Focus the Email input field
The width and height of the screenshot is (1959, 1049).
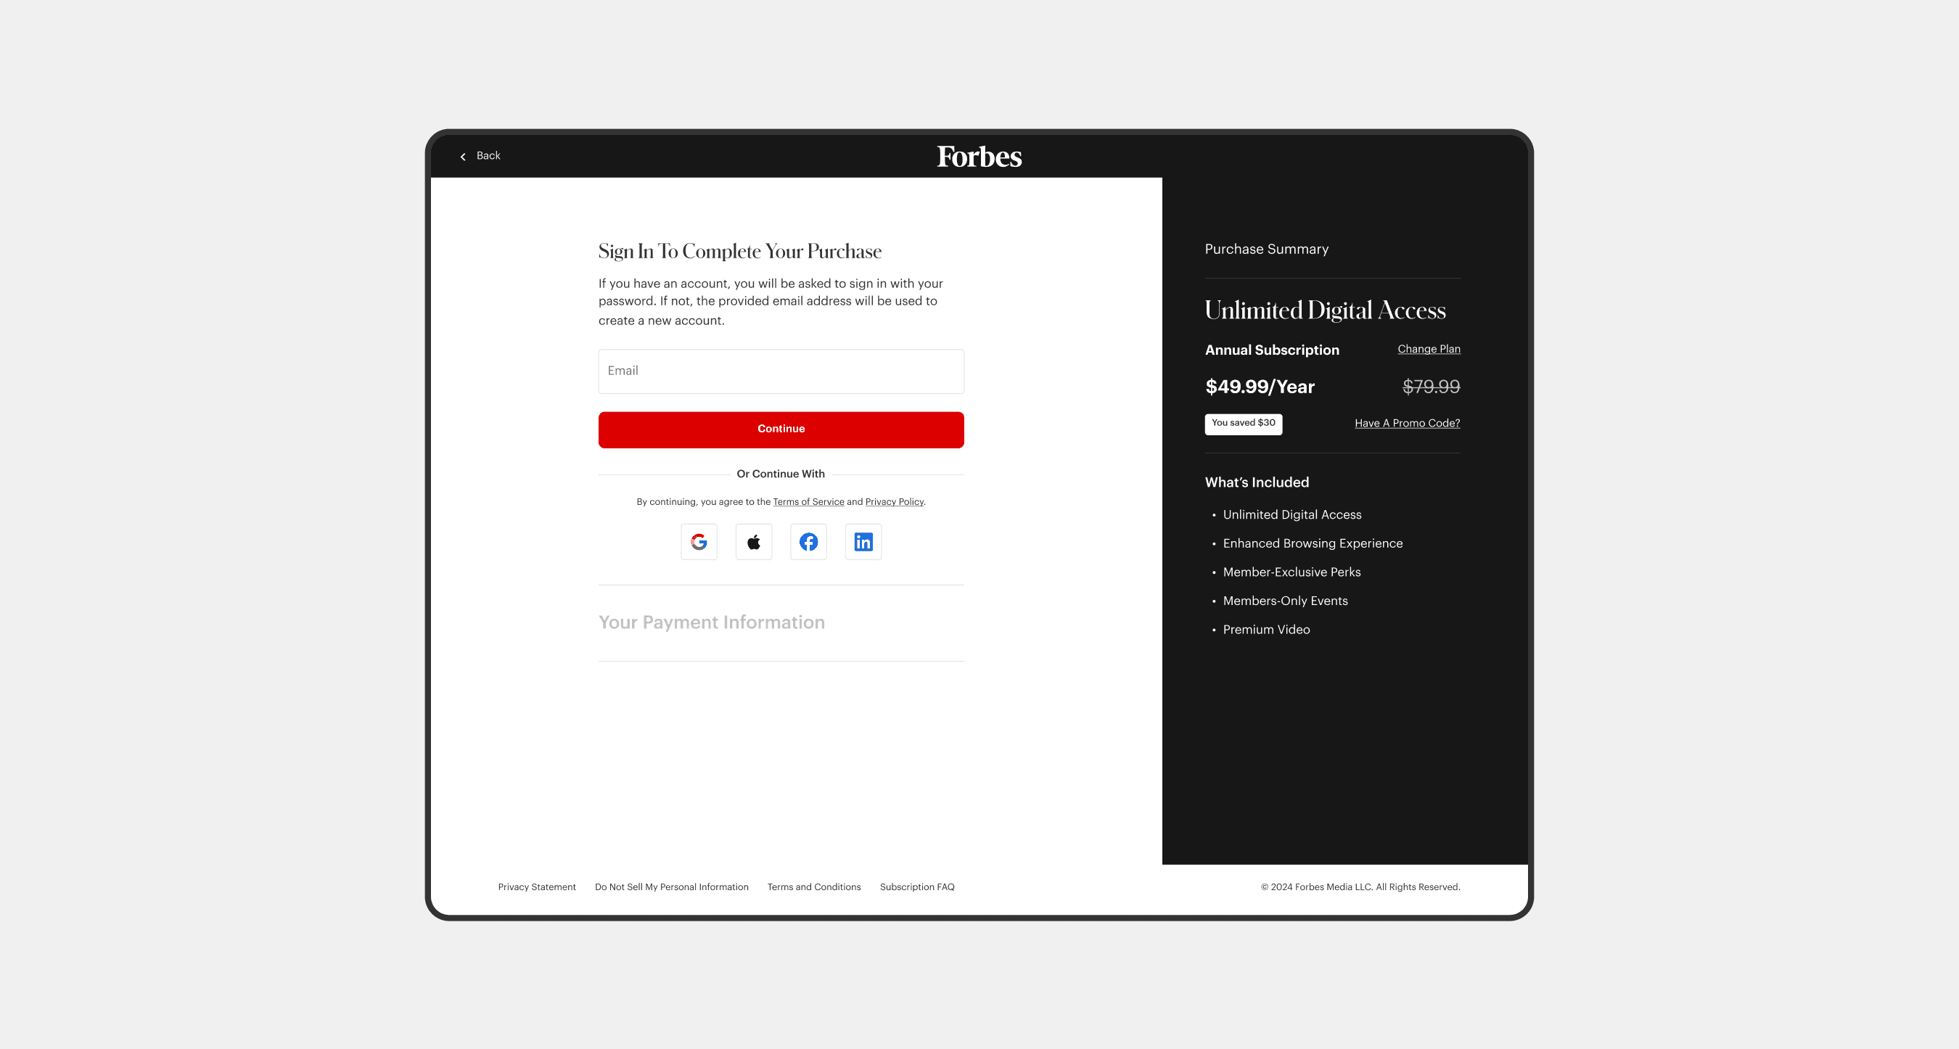(781, 371)
